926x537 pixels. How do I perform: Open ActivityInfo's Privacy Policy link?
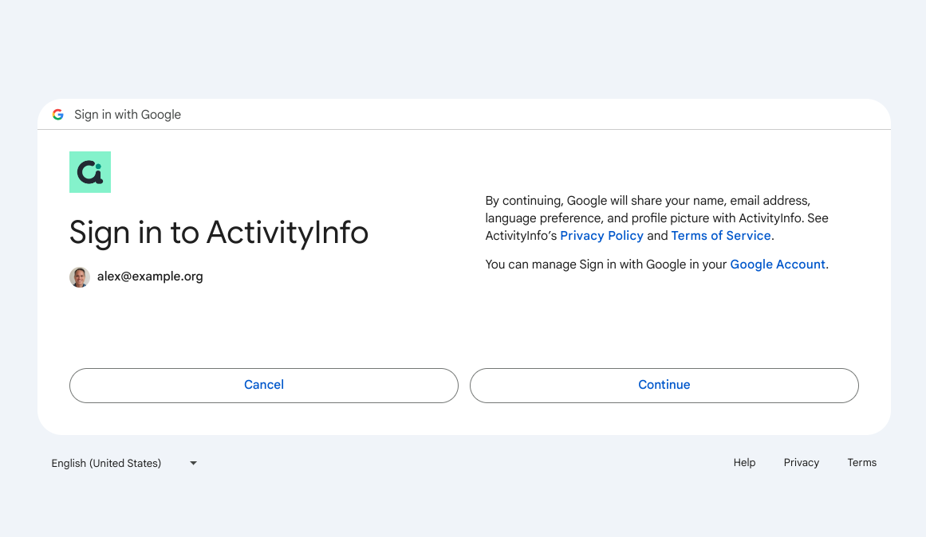coord(601,236)
